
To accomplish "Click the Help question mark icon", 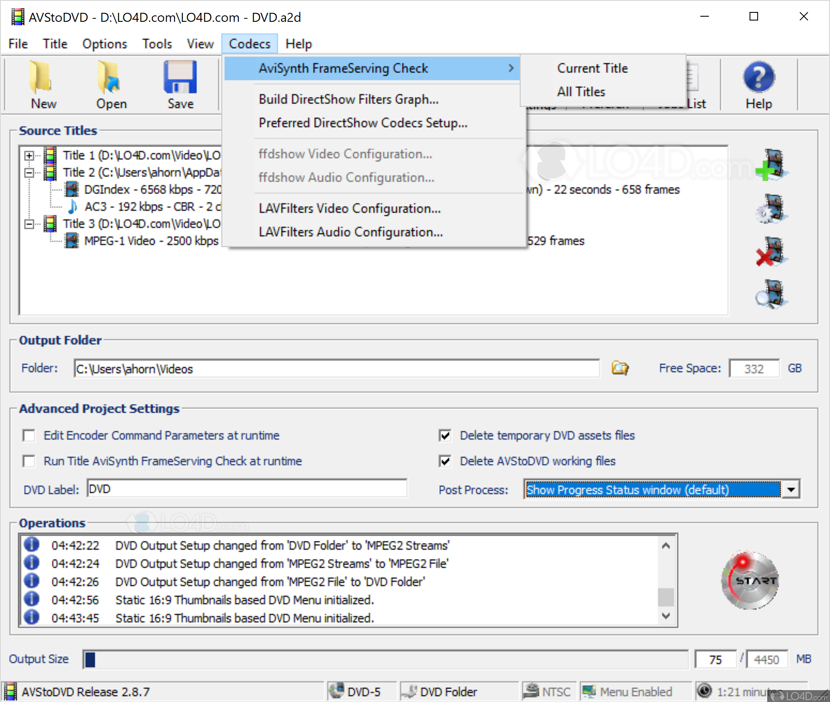I will click(759, 77).
